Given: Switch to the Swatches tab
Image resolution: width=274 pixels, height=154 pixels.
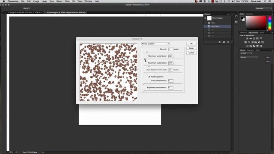Looking at the screenshot, I should point(249,14).
